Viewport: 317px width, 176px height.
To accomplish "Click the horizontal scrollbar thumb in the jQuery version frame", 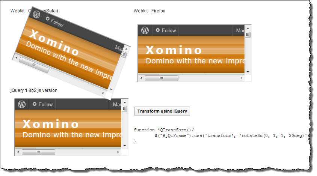I will tap(38, 152).
